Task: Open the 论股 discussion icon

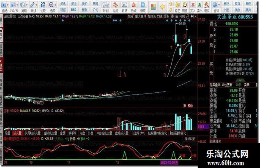Action: coord(43,5)
